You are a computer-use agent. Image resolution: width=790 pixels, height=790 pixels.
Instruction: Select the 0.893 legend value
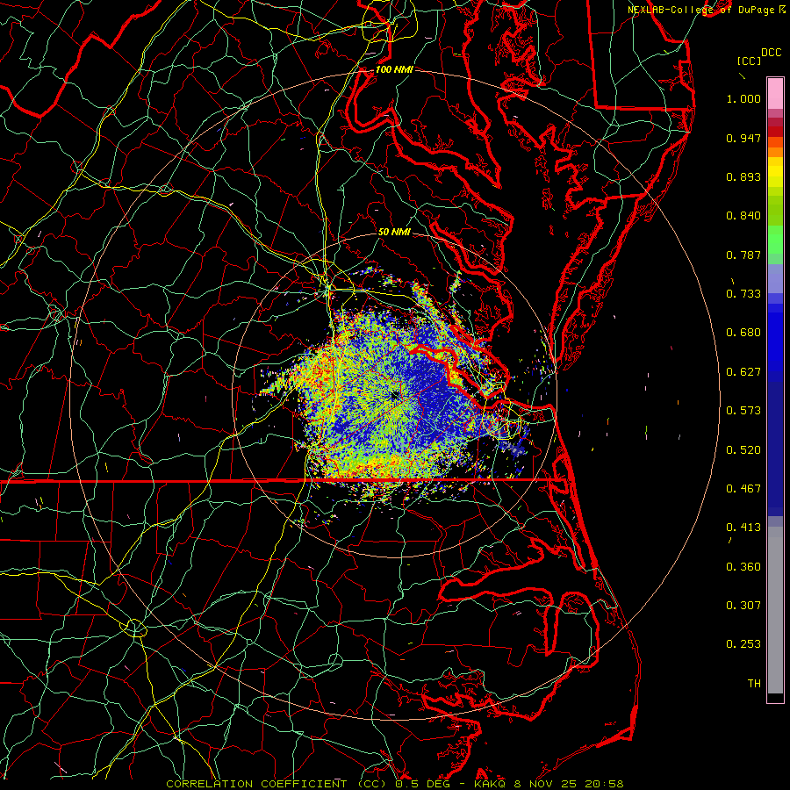click(x=743, y=176)
